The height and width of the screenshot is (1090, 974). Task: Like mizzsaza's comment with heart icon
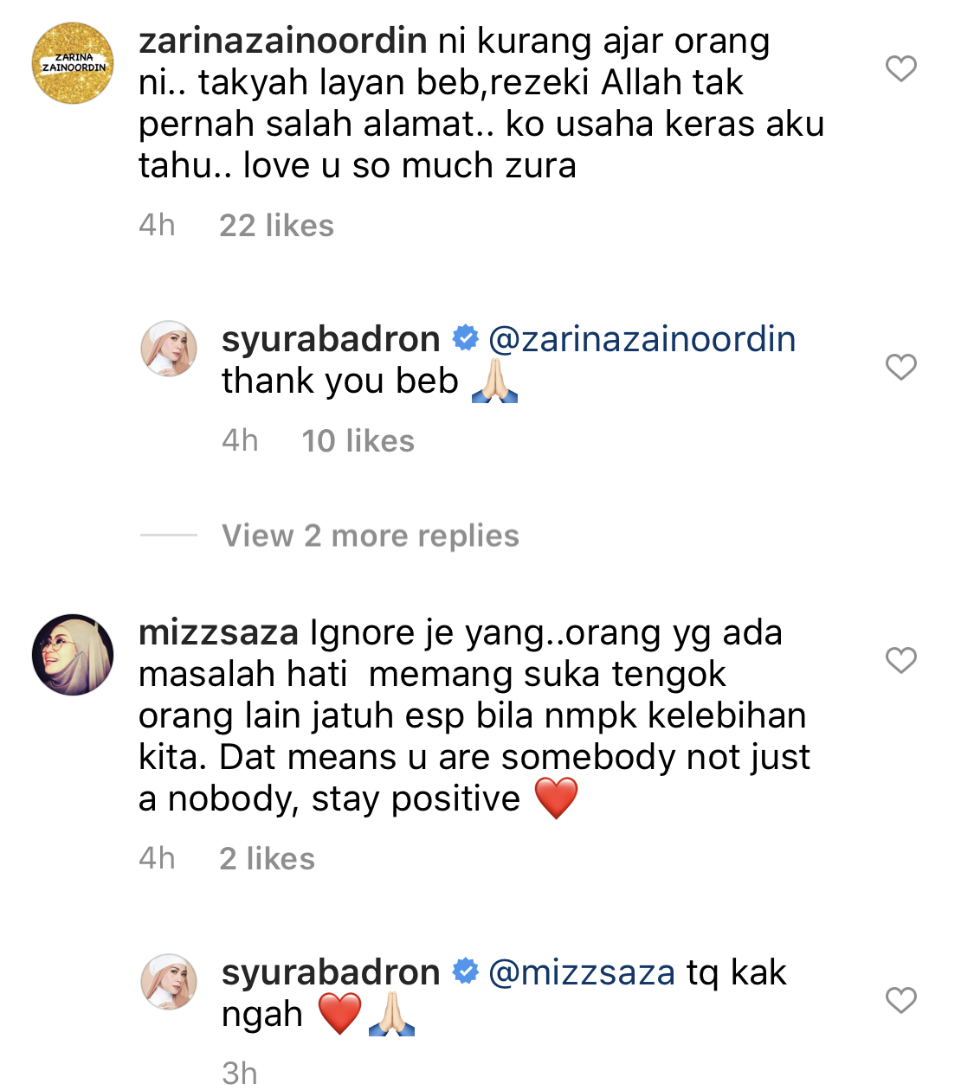coord(901,660)
